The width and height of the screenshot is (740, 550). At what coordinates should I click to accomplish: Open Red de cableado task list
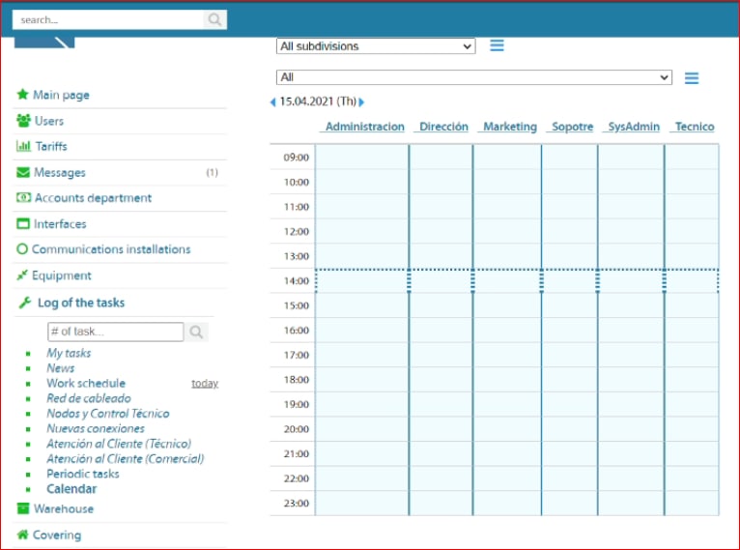point(89,398)
